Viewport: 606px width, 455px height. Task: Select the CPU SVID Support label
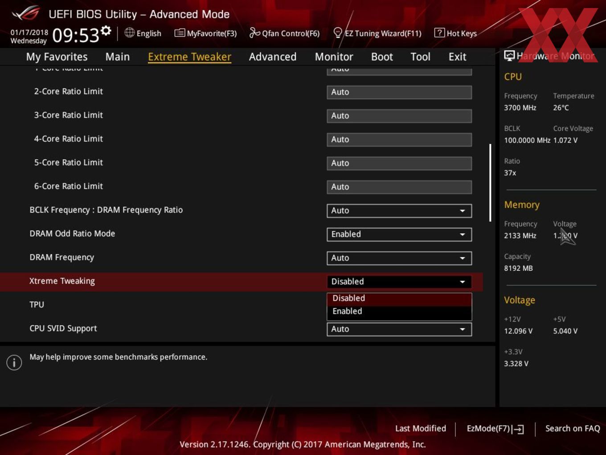coord(63,329)
